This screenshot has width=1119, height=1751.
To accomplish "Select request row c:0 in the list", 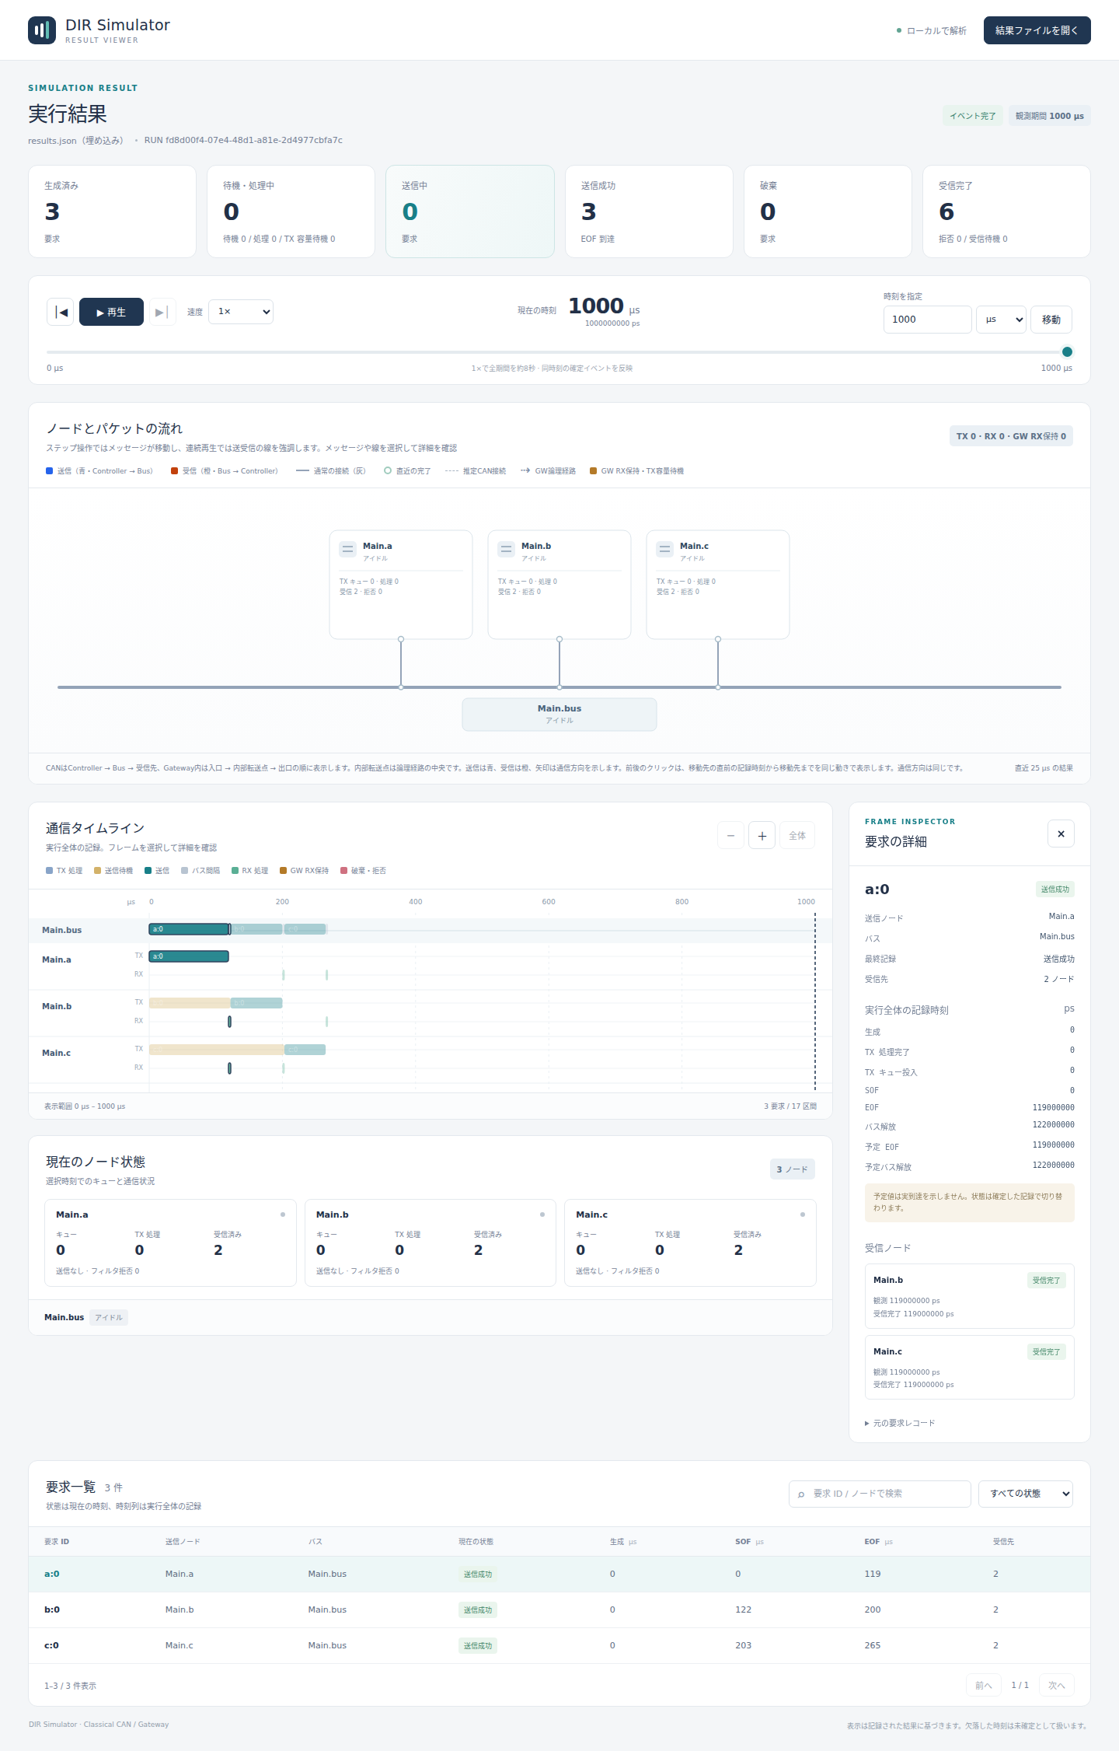I will click(x=559, y=1645).
